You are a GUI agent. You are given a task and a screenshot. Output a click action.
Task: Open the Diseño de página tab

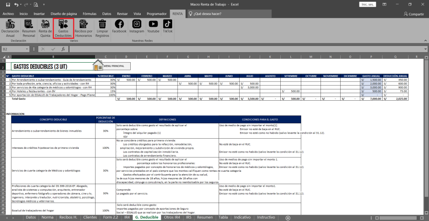pyautogui.click(x=64, y=14)
